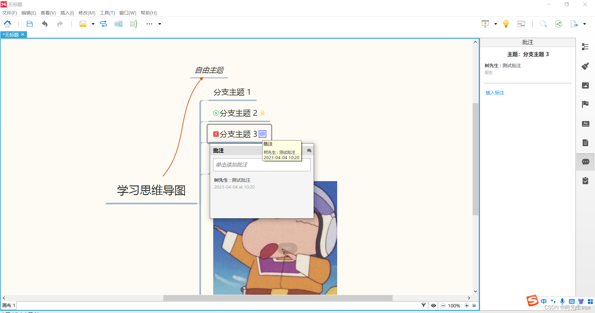This screenshot has width=595, height=313.
Task: Open the Task info panel in sidebar
Action: point(585,181)
